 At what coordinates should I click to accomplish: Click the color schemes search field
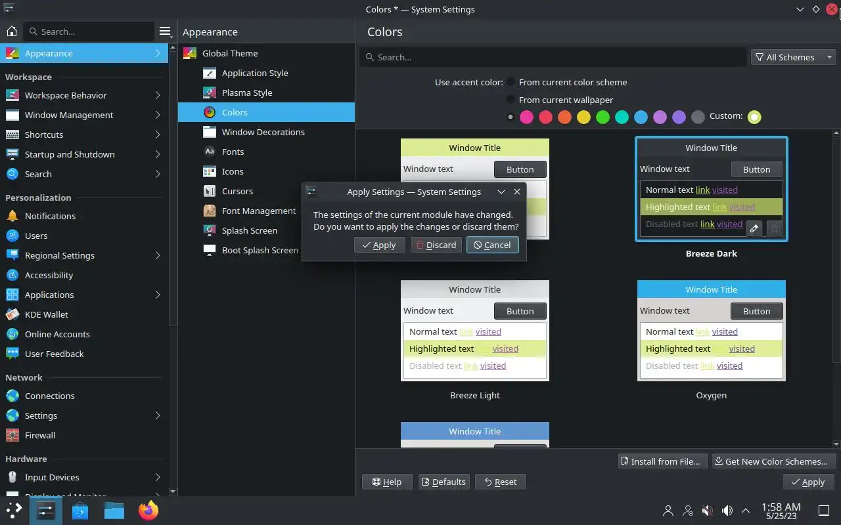point(553,57)
